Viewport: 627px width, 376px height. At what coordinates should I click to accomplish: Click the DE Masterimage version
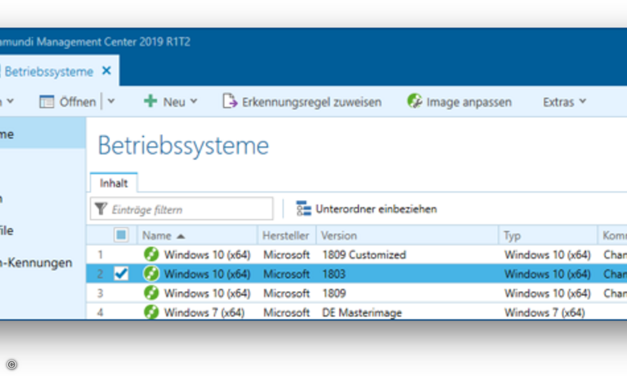(362, 312)
